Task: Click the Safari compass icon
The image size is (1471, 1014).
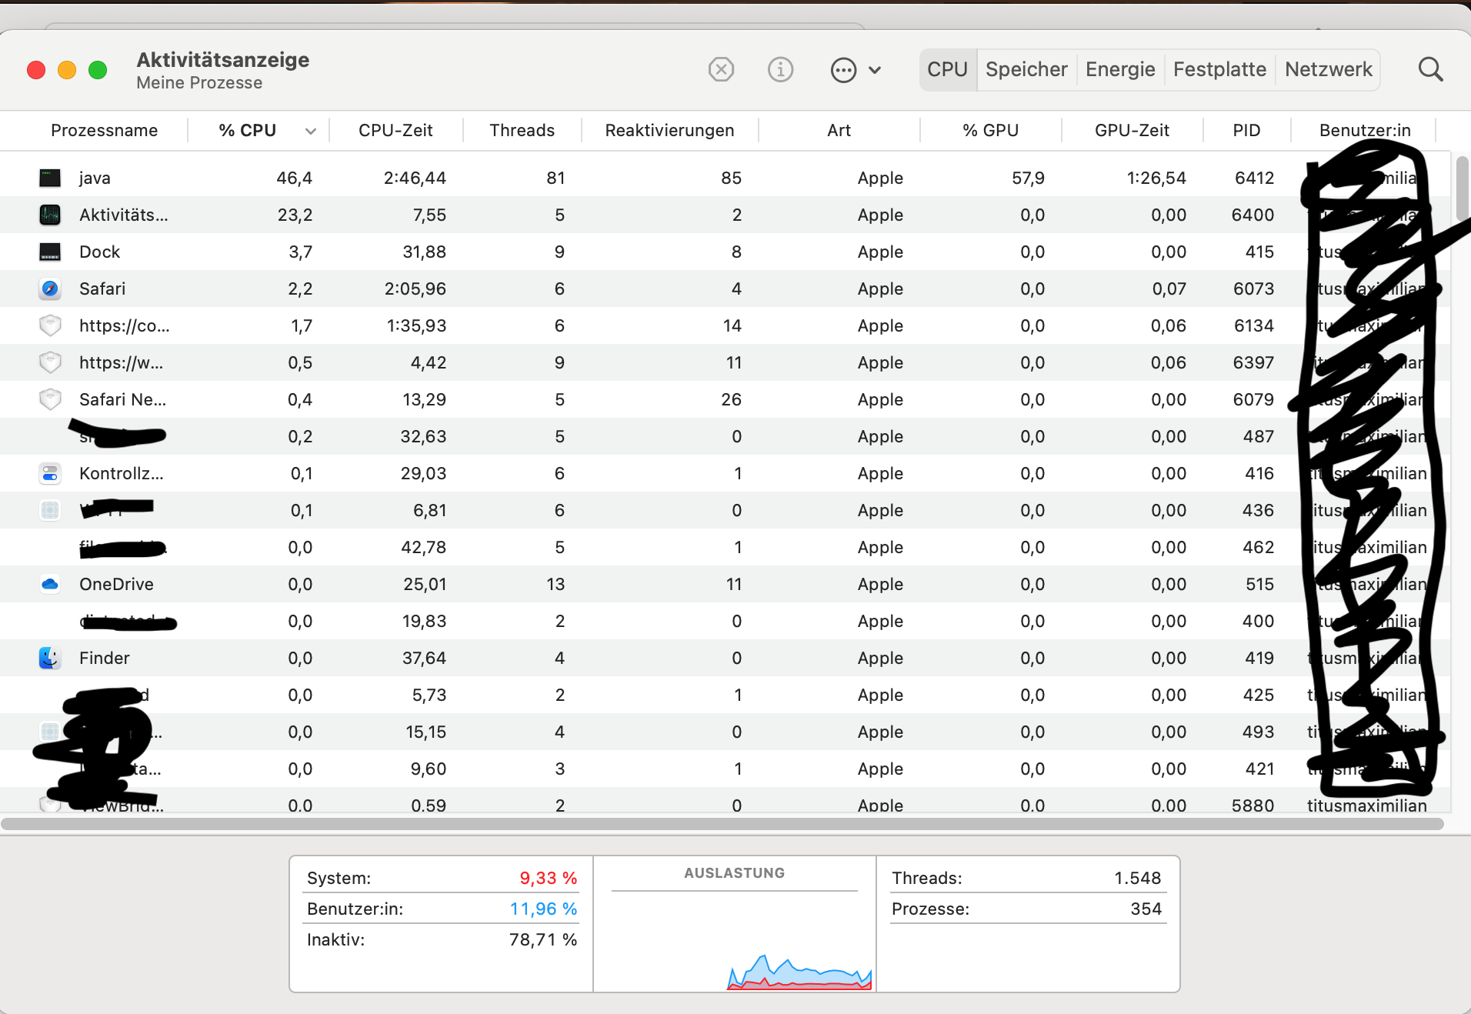Action: tap(50, 289)
